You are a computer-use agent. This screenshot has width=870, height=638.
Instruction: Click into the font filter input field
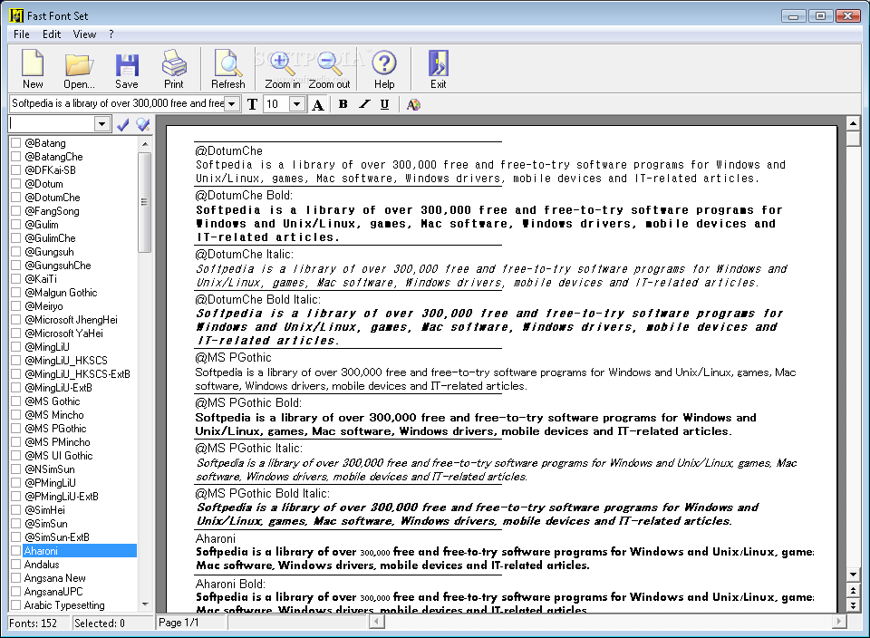coord(52,124)
